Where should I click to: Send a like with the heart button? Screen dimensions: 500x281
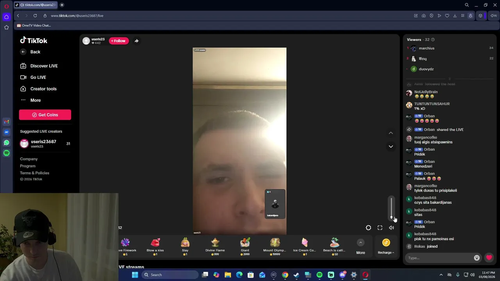(489, 258)
